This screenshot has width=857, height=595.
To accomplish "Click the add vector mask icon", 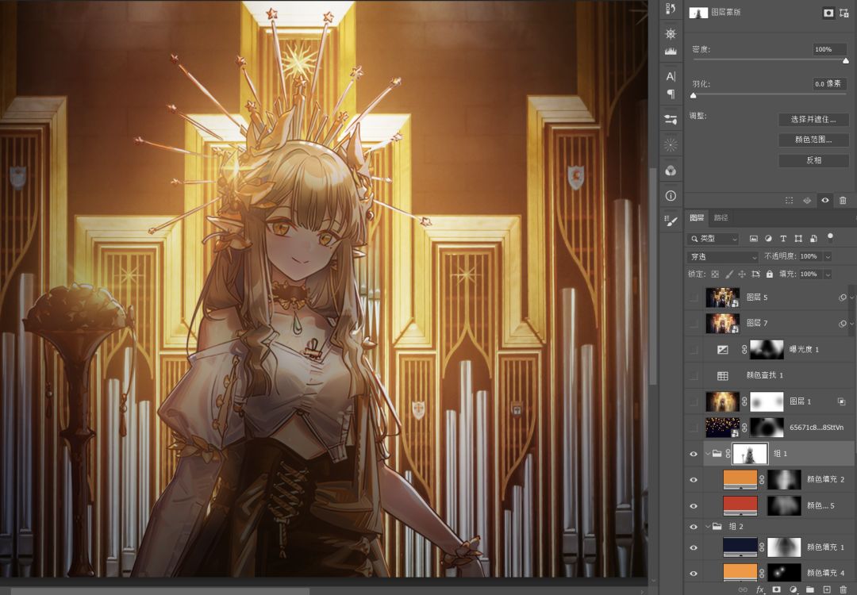I will coord(844,13).
